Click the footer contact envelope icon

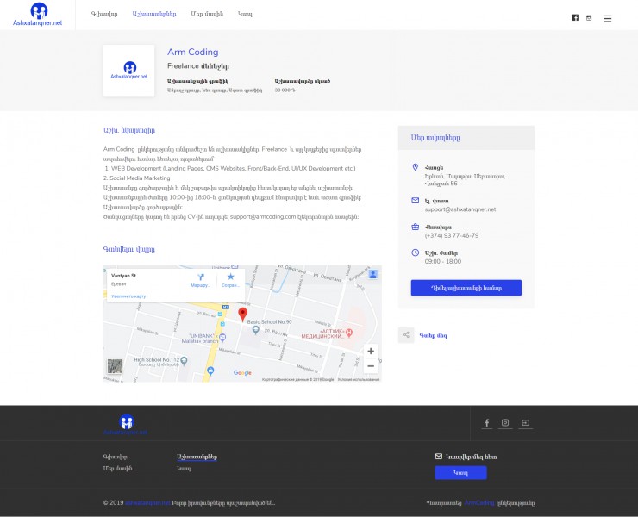[x=439, y=457]
